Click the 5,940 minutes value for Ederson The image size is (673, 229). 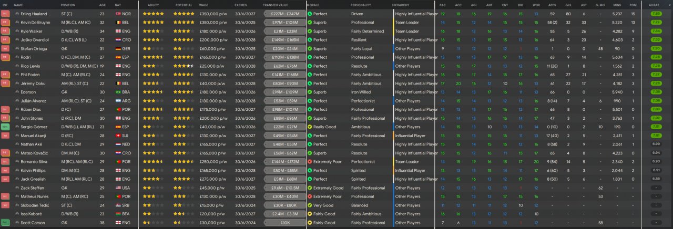point(617,92)
